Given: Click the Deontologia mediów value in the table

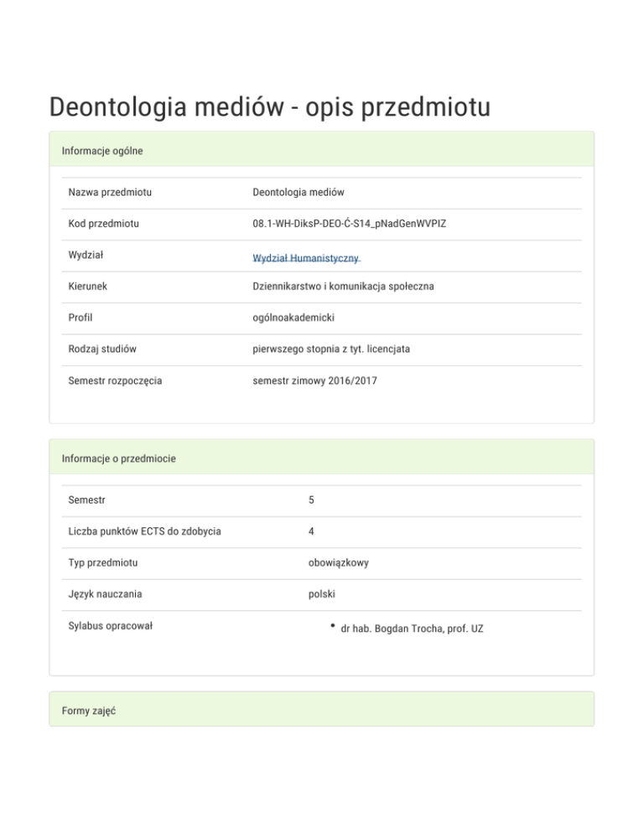Looking at the screenshot, I should click(x=299, y=193).
